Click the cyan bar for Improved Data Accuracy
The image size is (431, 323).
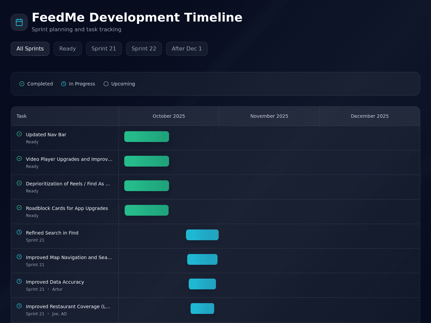click(x=202, y=284)
